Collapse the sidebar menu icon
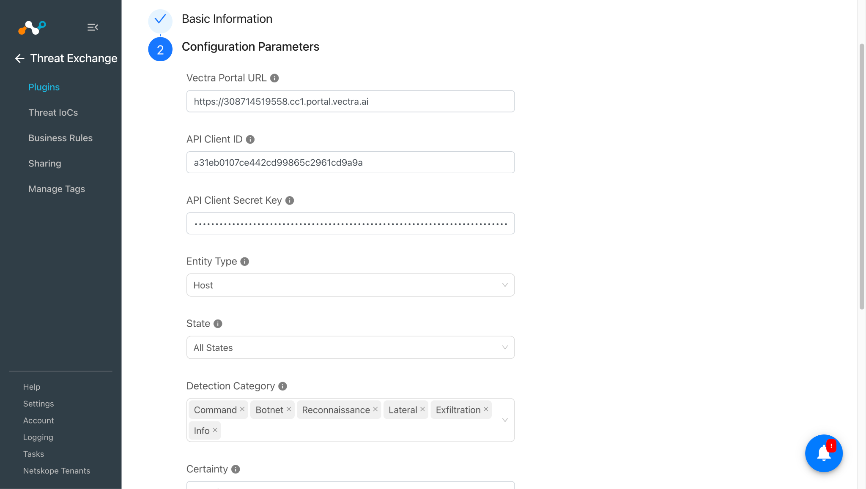 [93, 27]
